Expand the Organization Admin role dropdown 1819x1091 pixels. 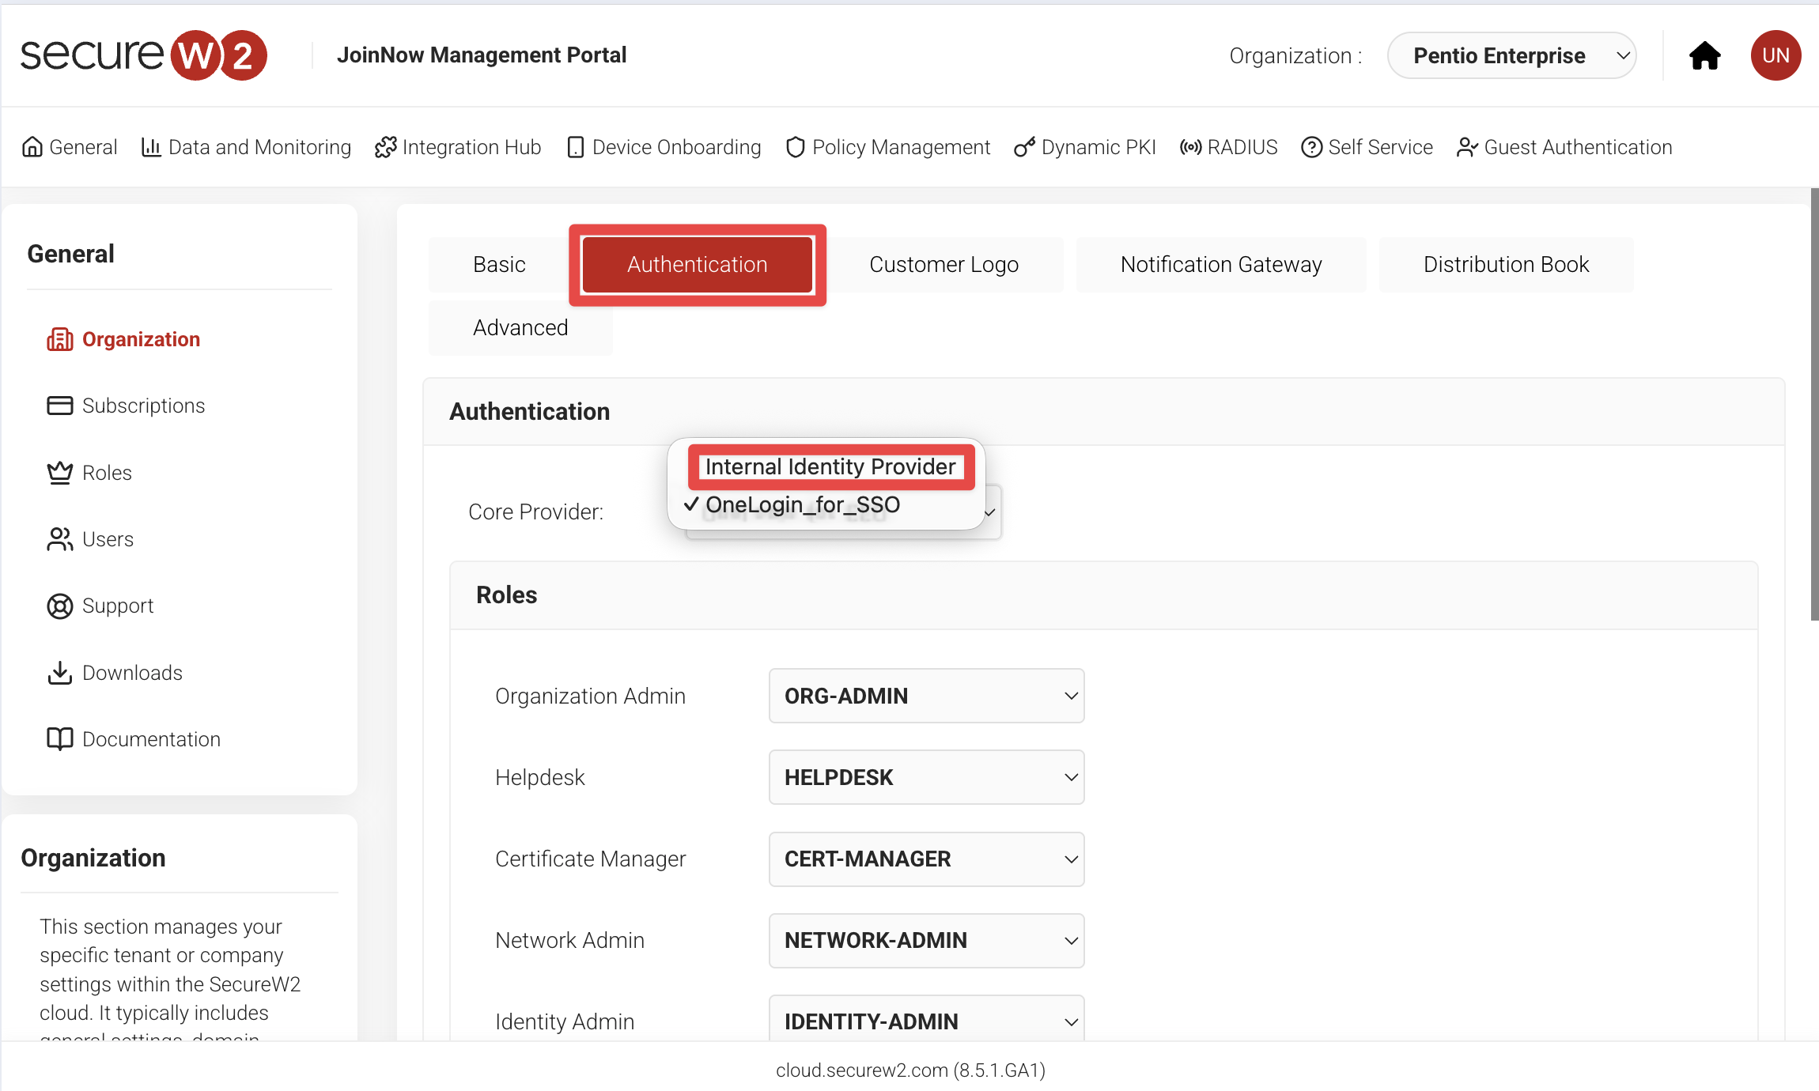[x=926, y=696]
